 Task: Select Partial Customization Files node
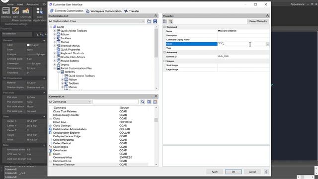pos(76,68)
